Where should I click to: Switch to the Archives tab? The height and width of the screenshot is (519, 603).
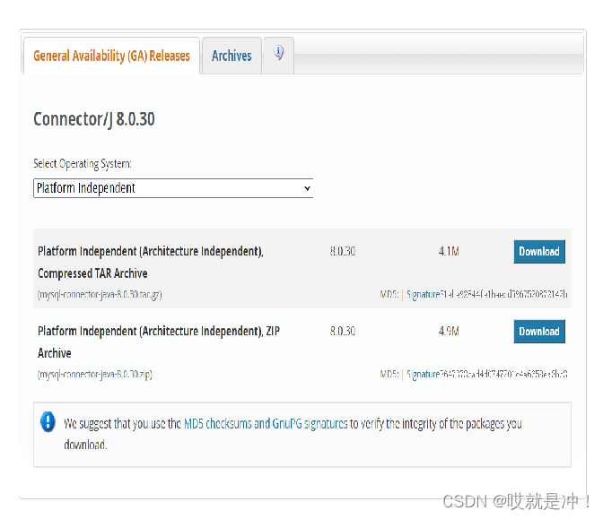[x=232, y=56]
